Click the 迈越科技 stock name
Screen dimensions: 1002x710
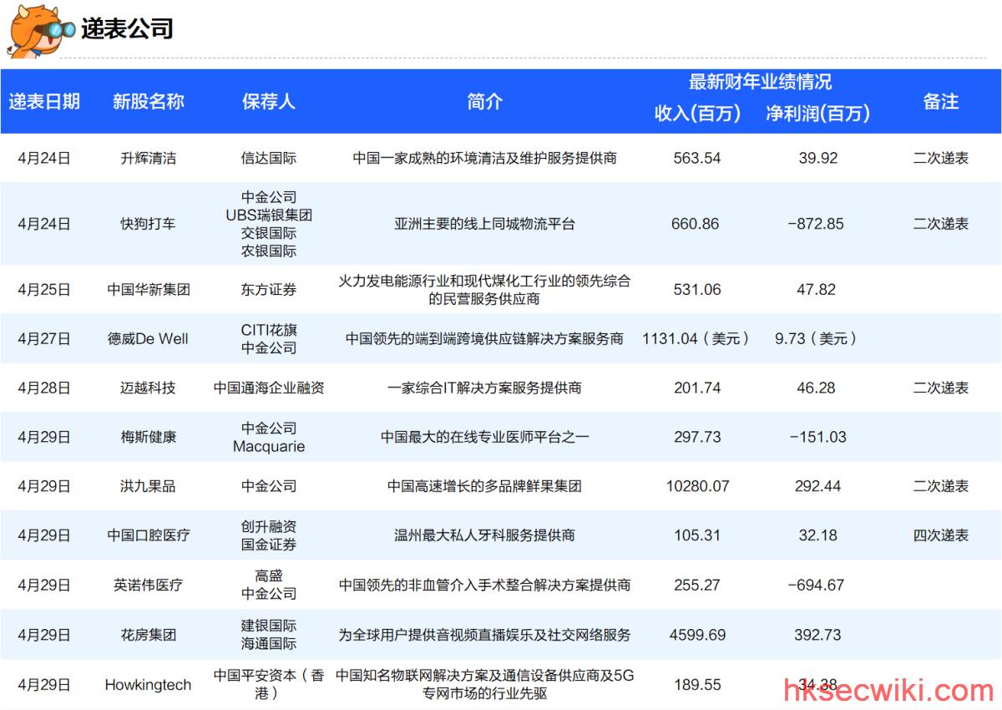149,388
